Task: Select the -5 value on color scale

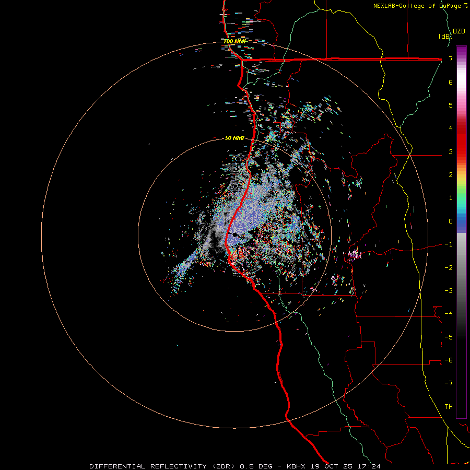Action: click(449, 337)
